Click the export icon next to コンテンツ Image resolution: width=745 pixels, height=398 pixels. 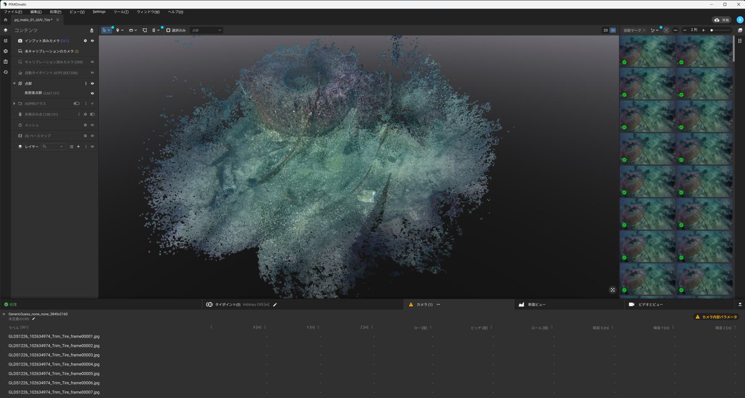92,30
